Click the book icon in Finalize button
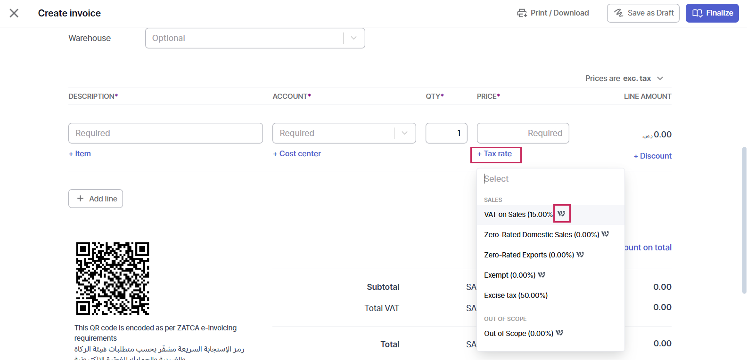747x360 pixels. click(x=698, y=13)
